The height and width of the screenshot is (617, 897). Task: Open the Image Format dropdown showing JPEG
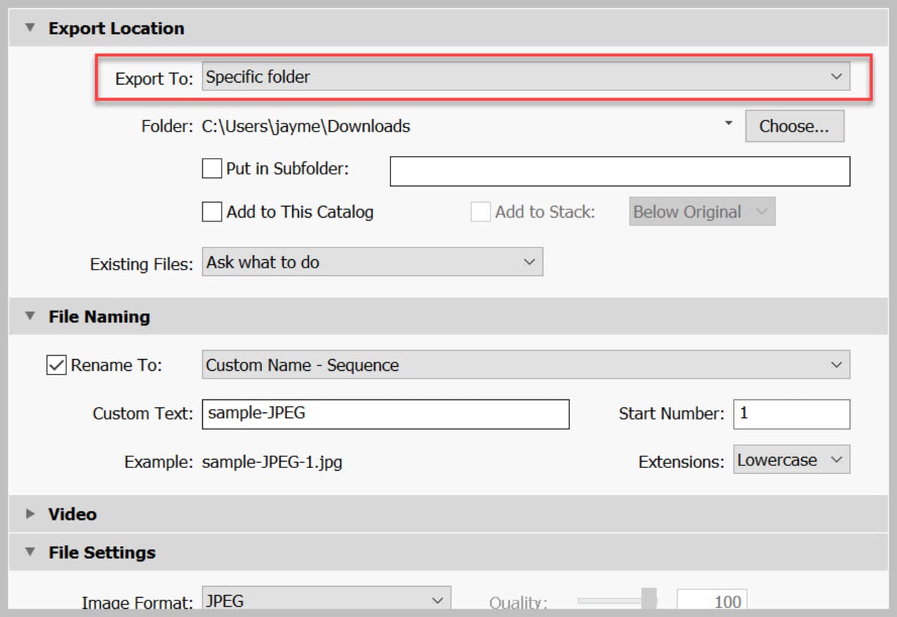[324, 600]
